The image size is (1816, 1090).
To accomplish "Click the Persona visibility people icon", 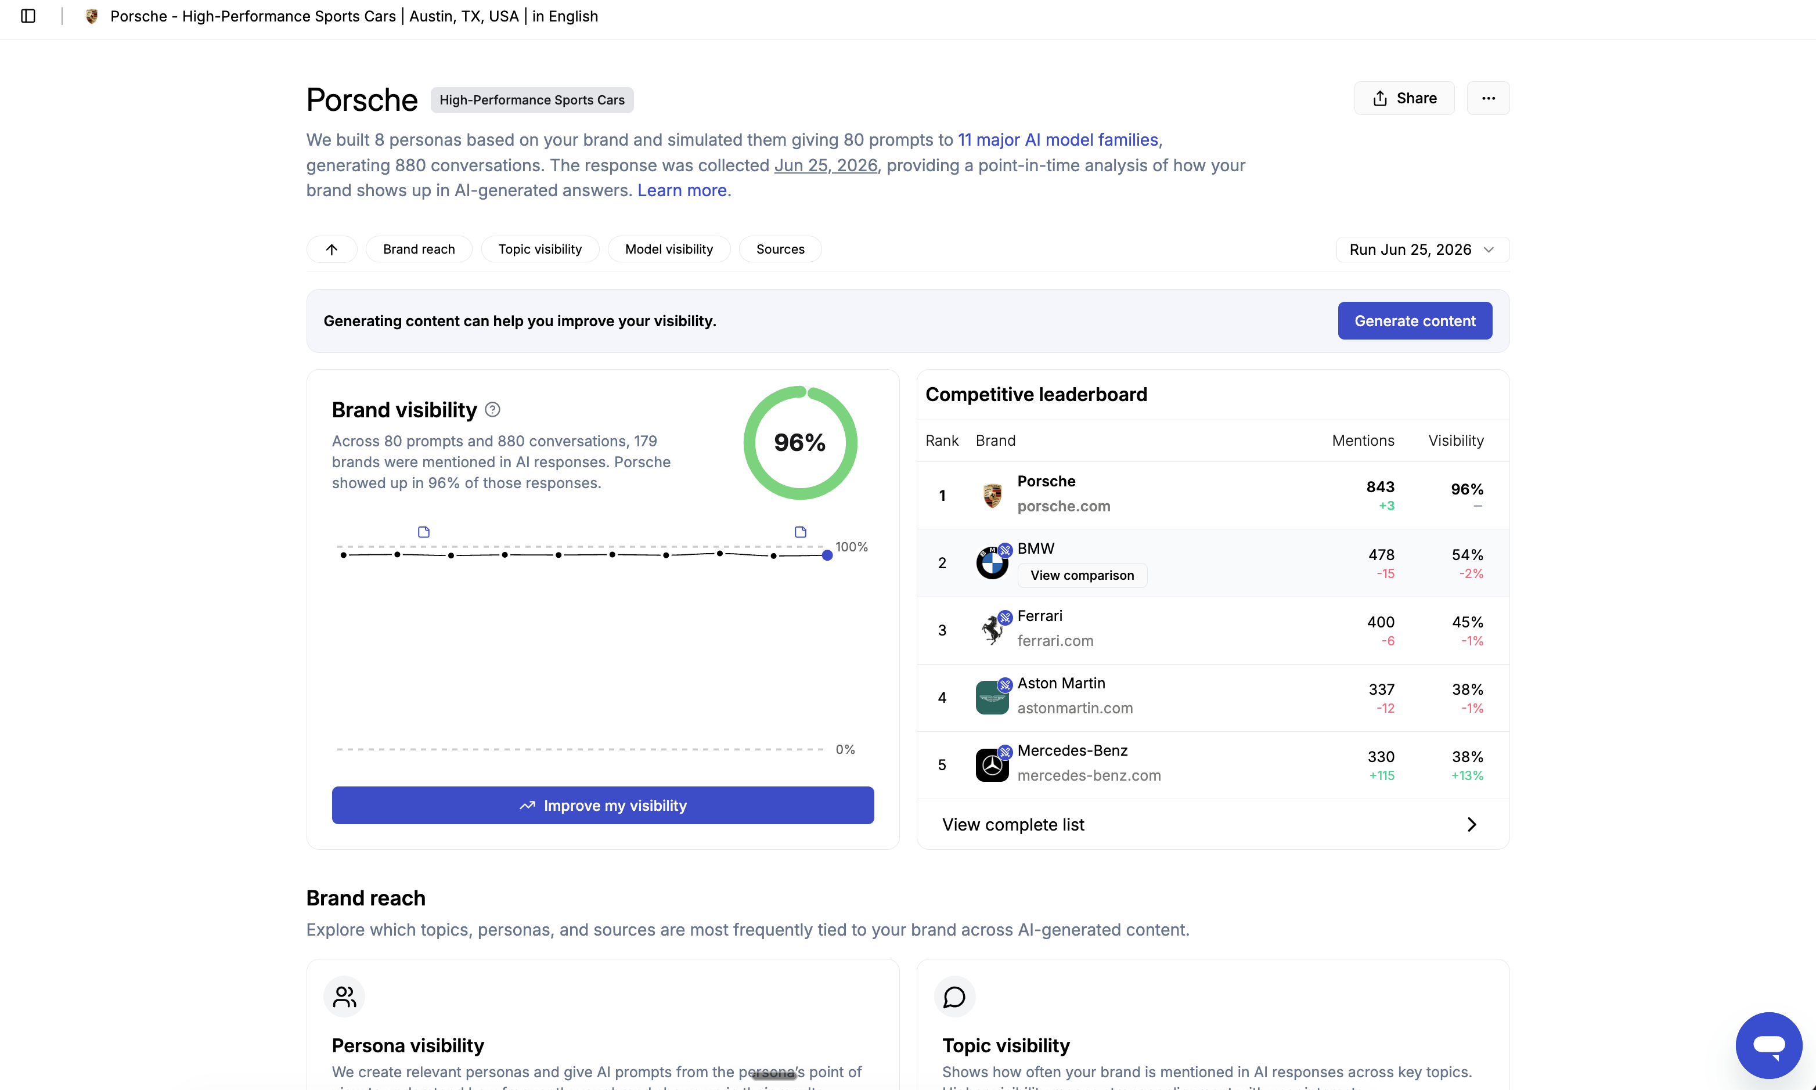I will [344, 997].
